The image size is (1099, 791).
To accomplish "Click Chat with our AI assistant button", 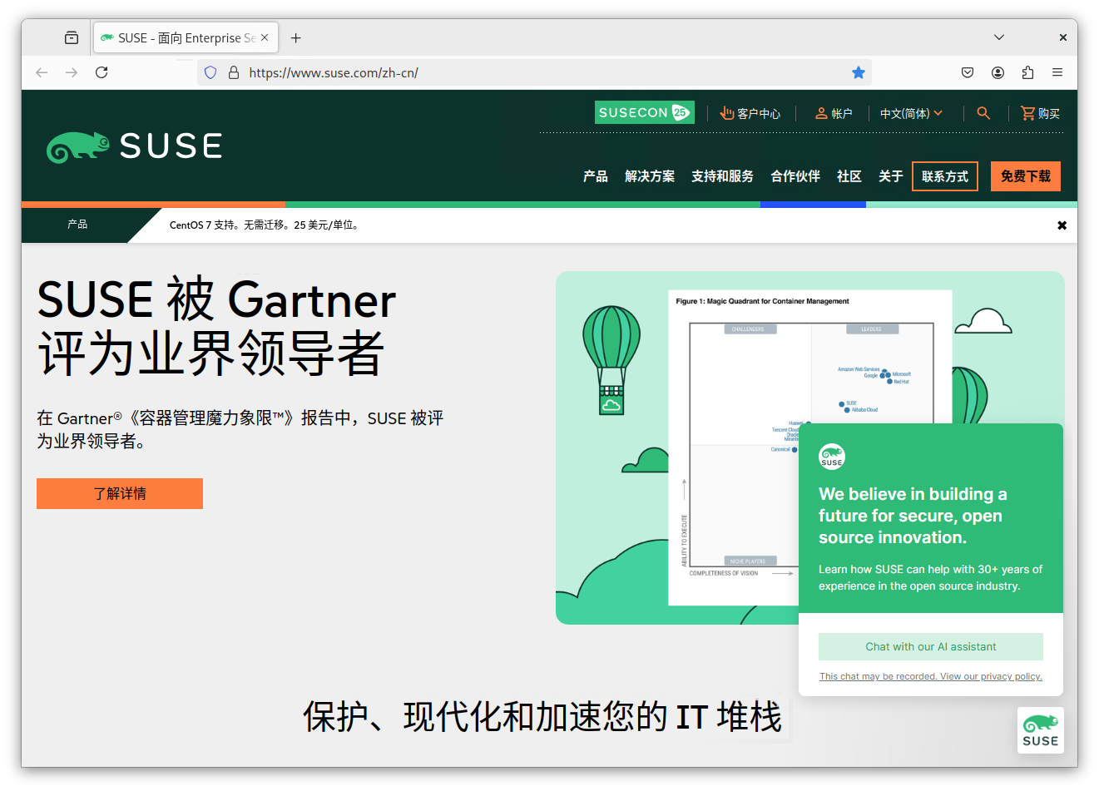I will 931,646.
